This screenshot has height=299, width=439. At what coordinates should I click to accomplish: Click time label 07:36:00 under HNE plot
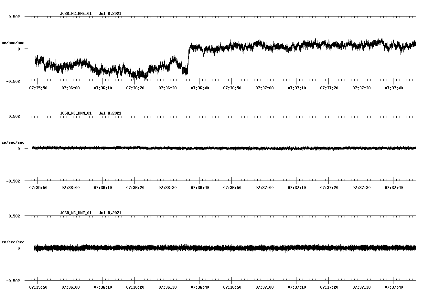70,88
